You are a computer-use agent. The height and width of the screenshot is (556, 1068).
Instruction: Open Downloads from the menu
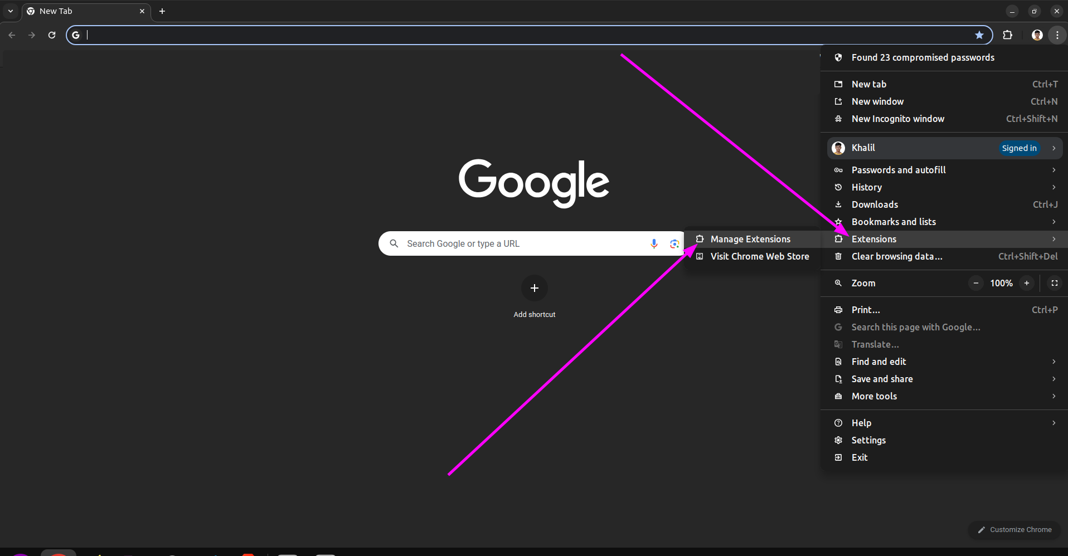944,204
